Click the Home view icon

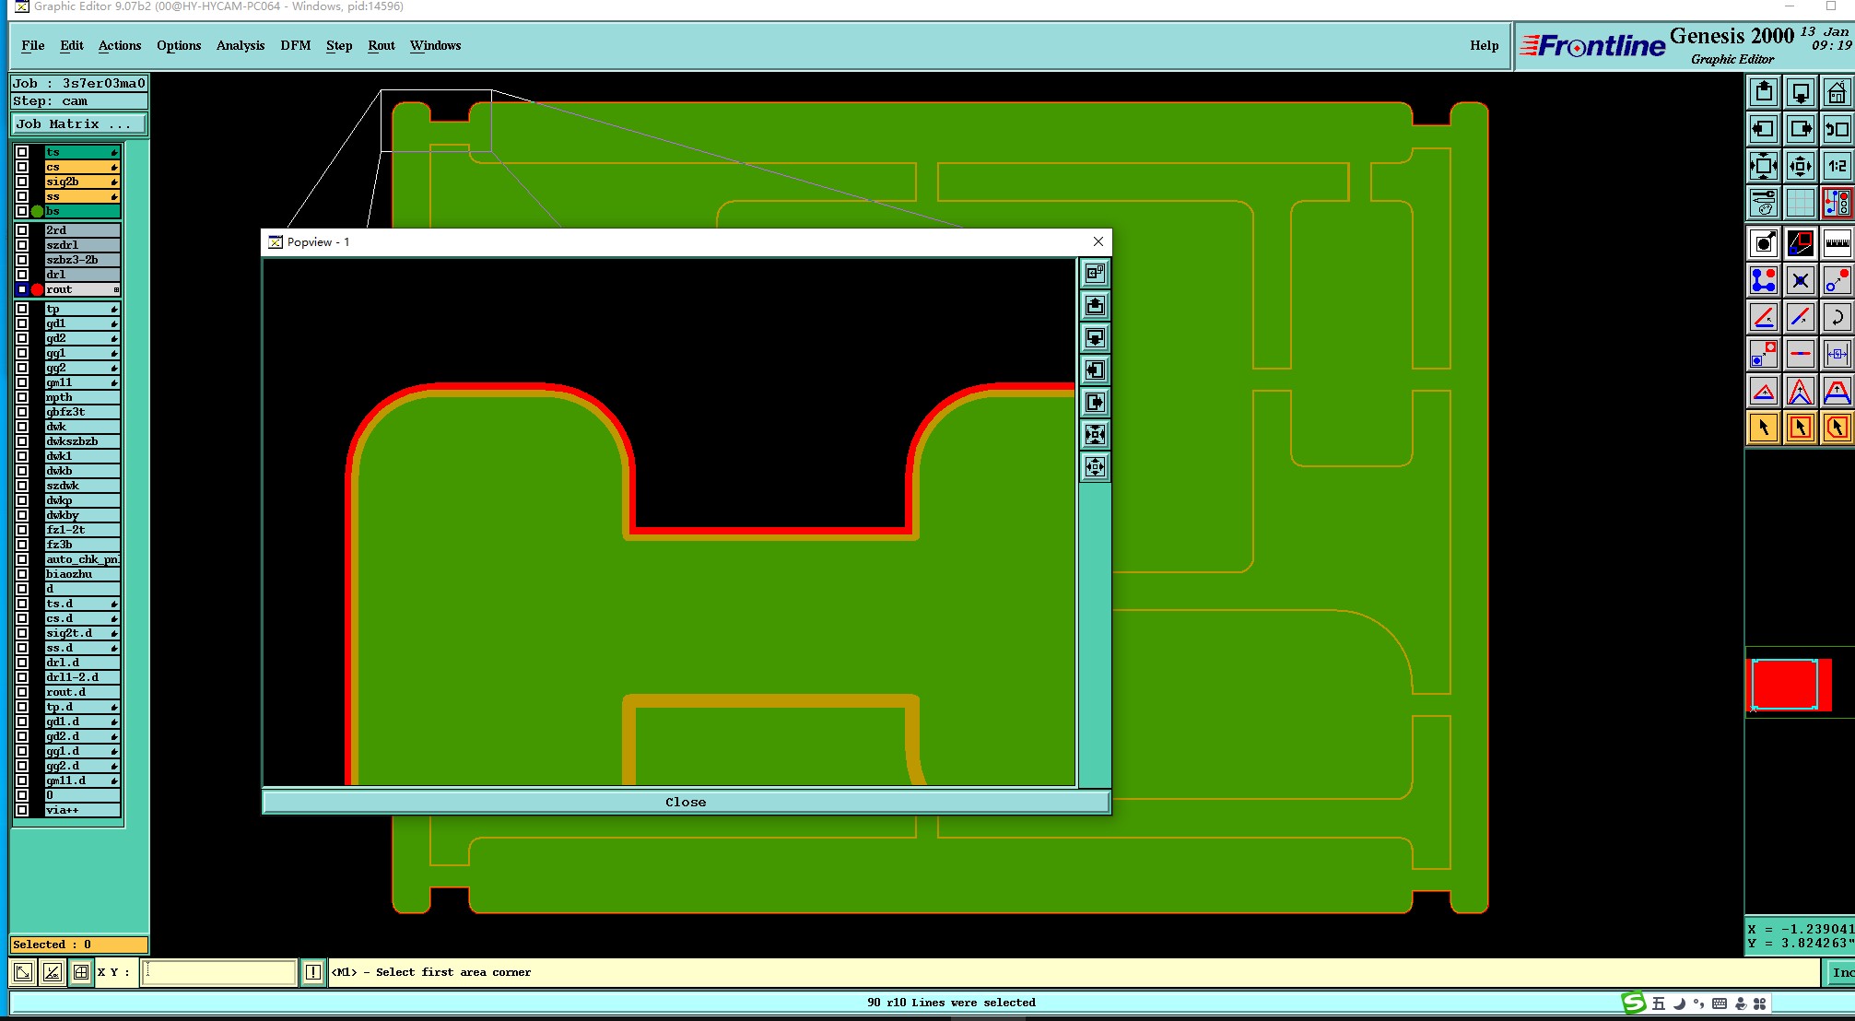(1836, 92)
